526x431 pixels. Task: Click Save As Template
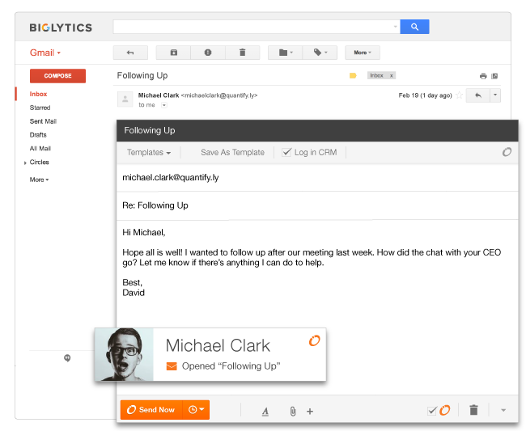click(232, 153)
